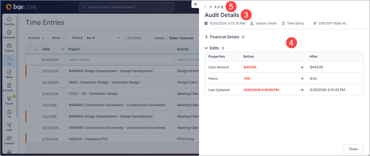
Task: Close the audit panel with X
Action: (x=195, y=4)
